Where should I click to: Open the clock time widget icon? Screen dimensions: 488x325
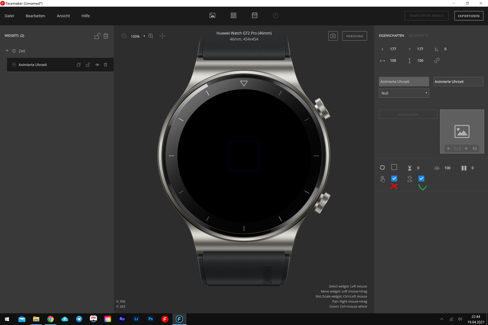[x=276, y=15]
